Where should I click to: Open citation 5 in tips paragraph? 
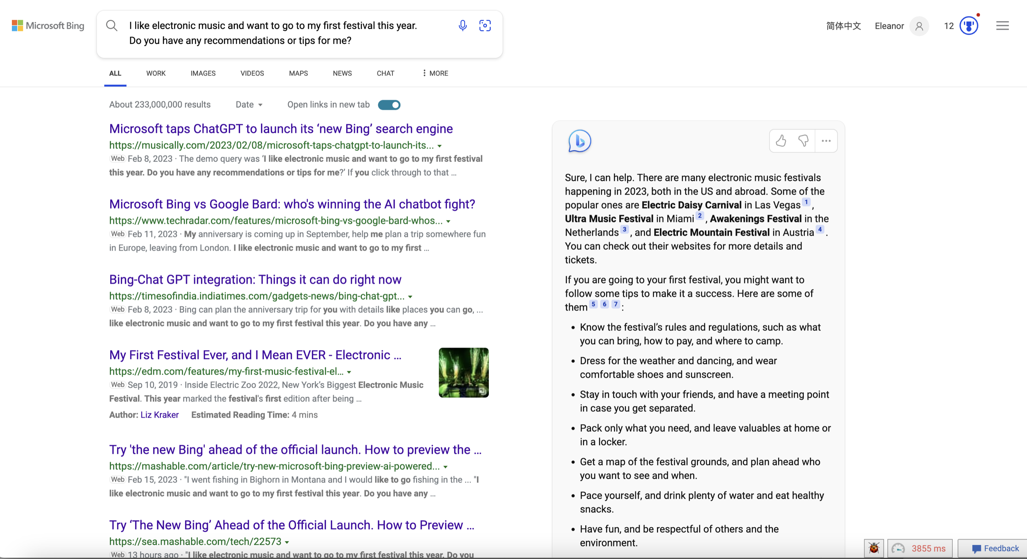[593, 304]
